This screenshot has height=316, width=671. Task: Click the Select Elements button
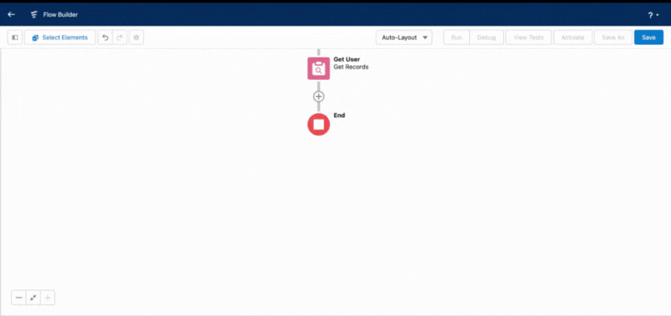pos(60,37)
